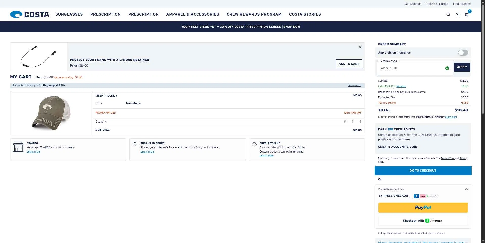Click the ORDER SUMMARY heading

click(392, 44)
